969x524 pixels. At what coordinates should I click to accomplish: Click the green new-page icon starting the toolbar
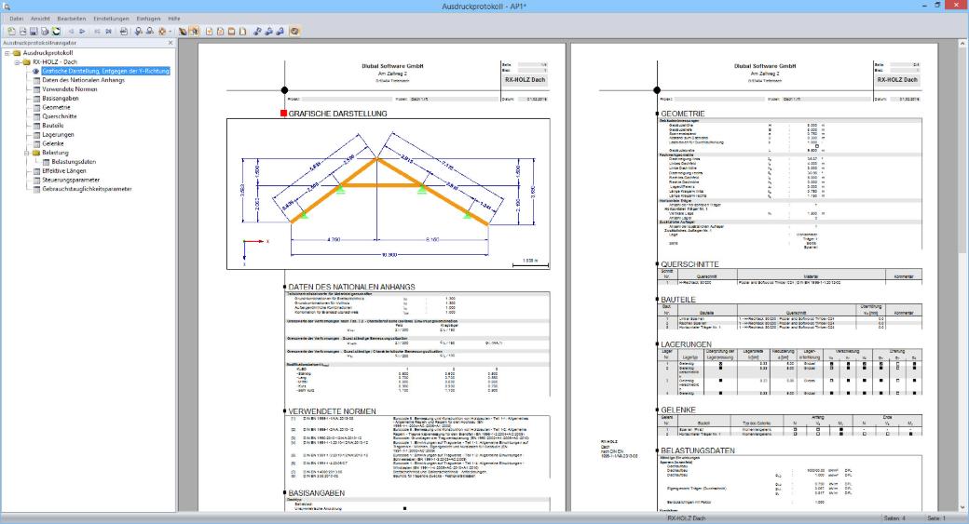tap(12, 31)
